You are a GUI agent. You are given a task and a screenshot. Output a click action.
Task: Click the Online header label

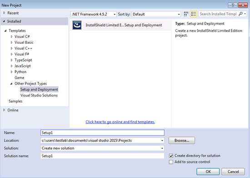click(13, 110)
